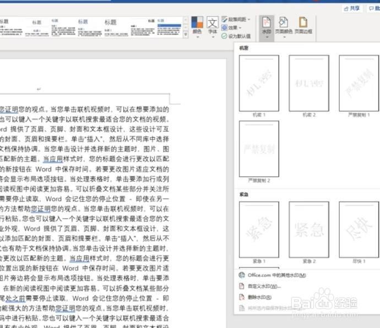Screen dimensions: 380x328
Task: Click the Share (共享) button
Action: coord(352,8)
